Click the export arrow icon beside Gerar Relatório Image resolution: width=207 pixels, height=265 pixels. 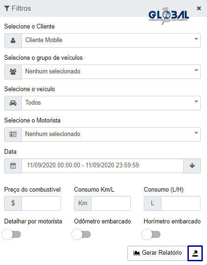(x=195, y=253)
